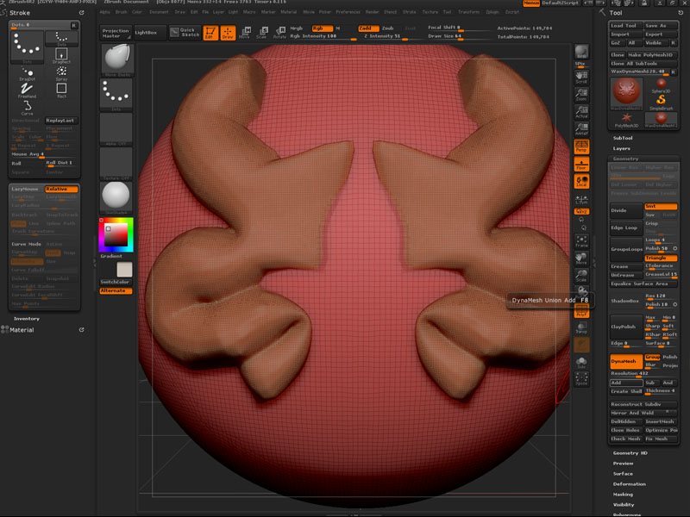Click the Edit mode icon
Viewport: 690px width, 517px height.
tap(210, 32)
